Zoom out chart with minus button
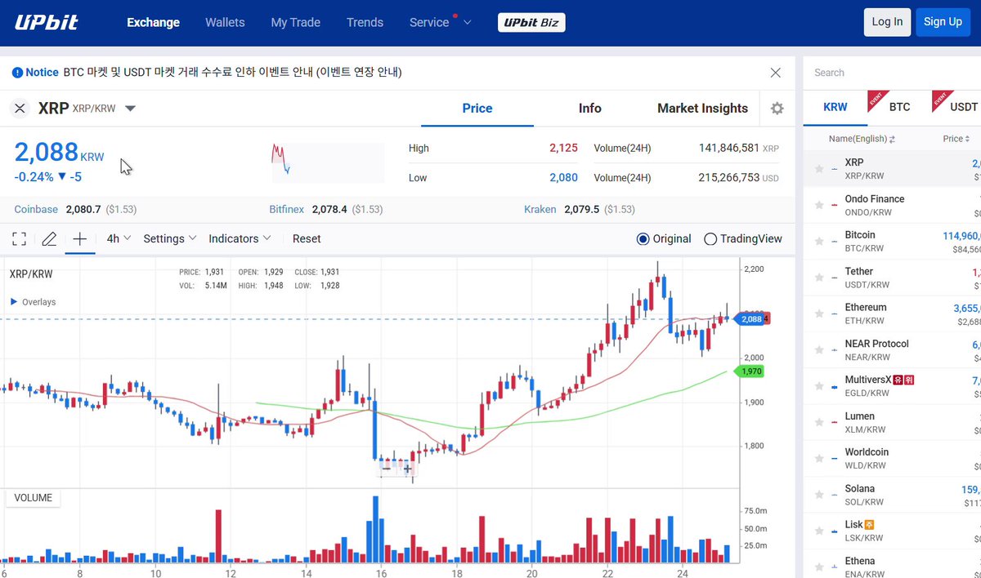Viewport: 981px width, 578px height. coord(387,469)
